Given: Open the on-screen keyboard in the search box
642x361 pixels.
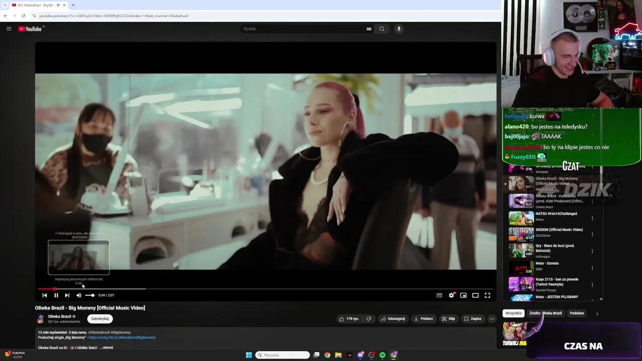Looking at the screenshot, I should [369, 29].
